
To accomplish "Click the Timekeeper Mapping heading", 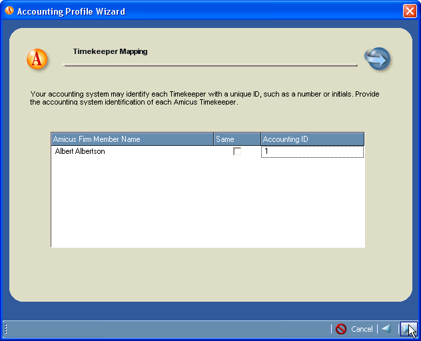I will pos(110,51).
